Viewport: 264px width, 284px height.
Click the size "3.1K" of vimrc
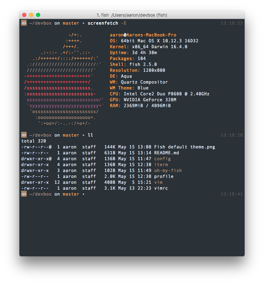pos(110,188)
